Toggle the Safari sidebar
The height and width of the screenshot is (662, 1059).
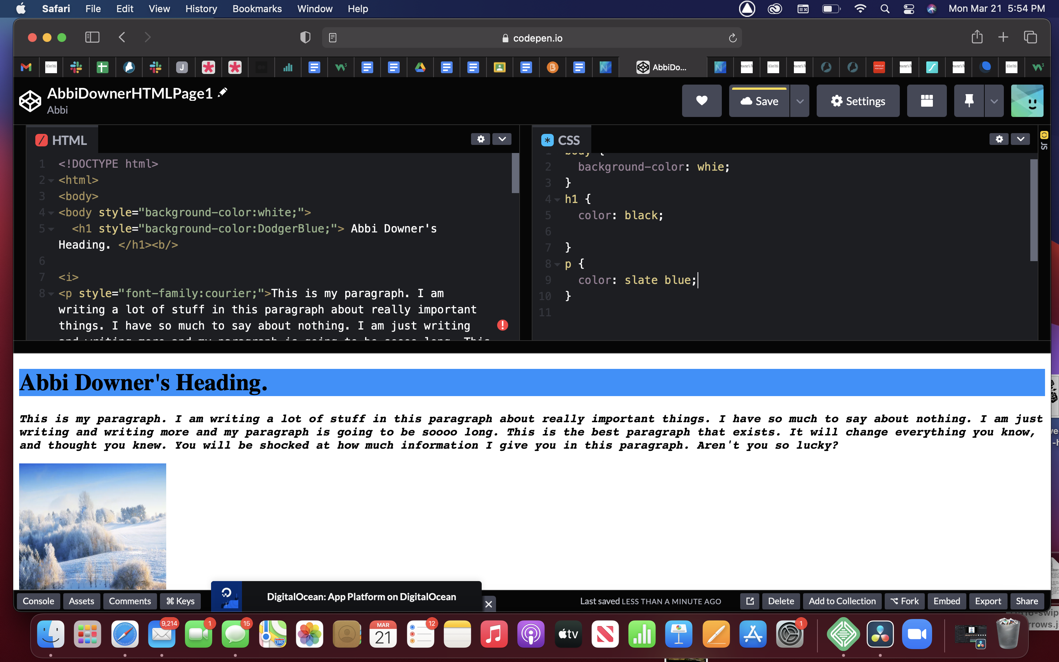pyautogui.click(x=92, y=38)
